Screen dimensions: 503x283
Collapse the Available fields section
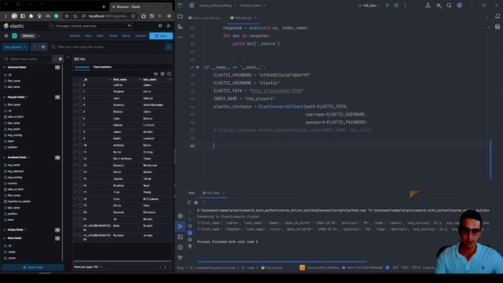pos(5,157)
